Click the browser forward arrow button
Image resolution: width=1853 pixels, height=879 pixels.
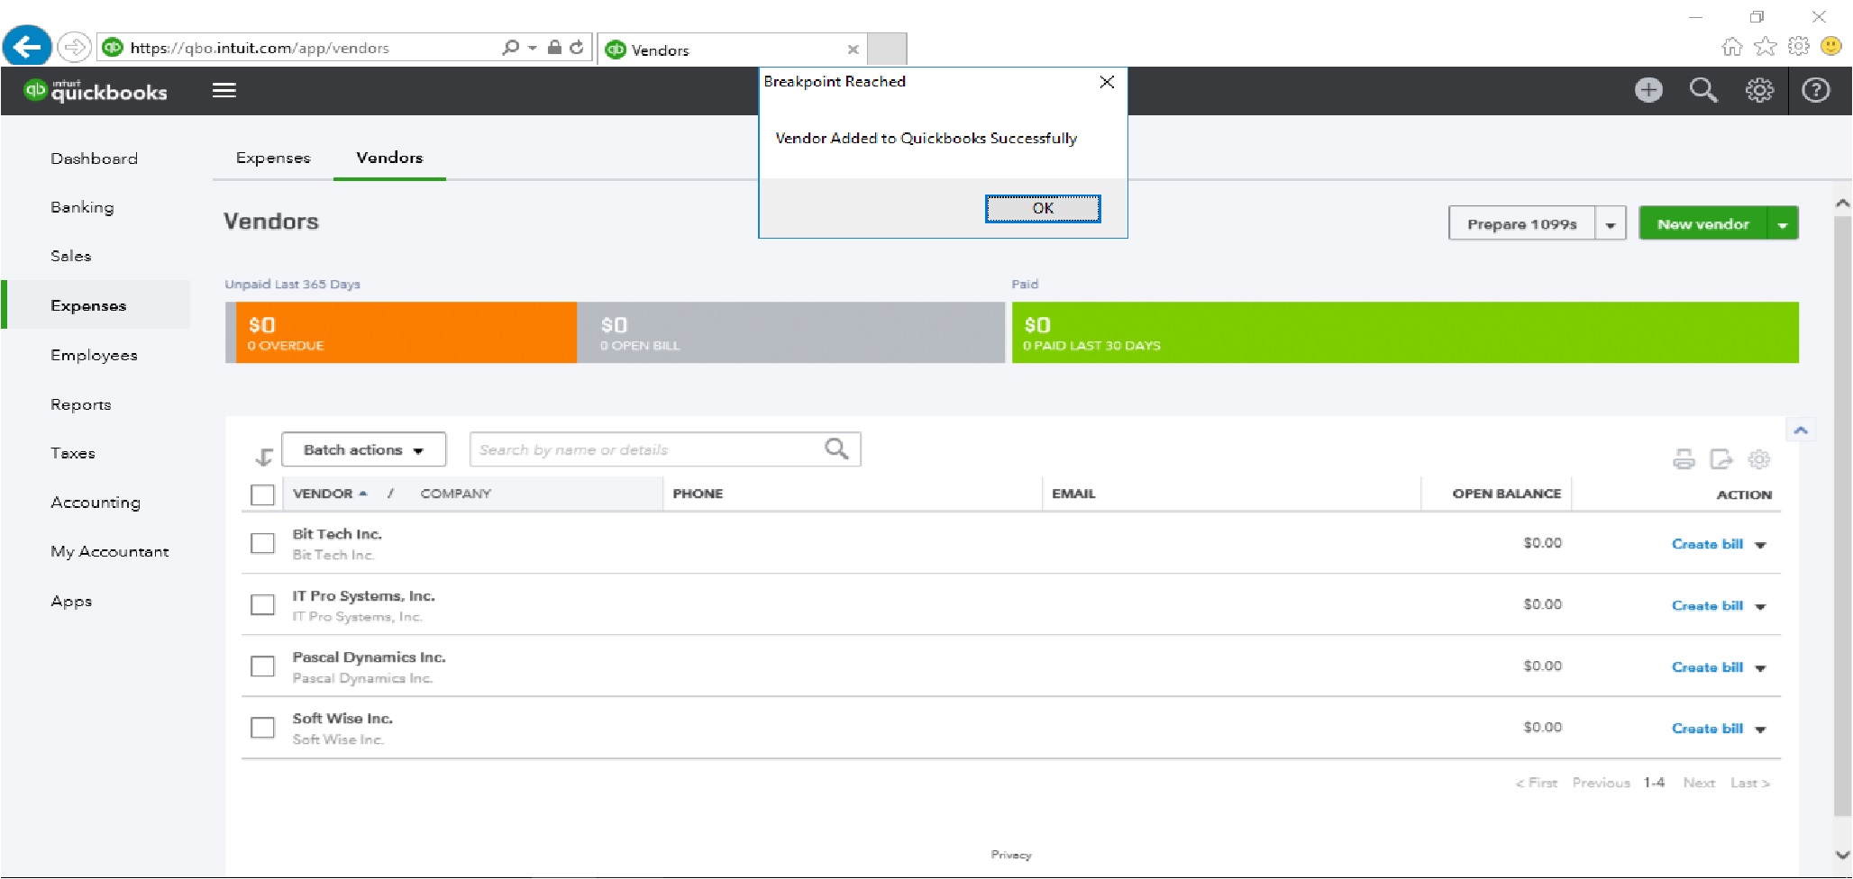74,47
